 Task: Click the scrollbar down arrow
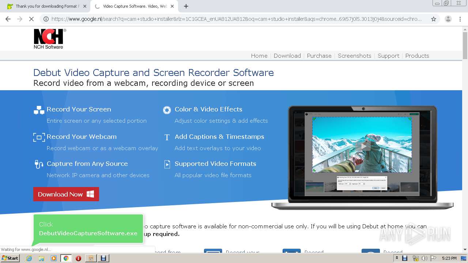(465, 250)
